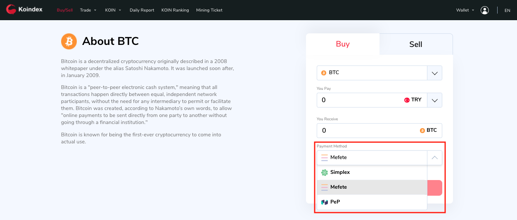Click the small BTC icon in coin selector
517x220 pixels.
(324, 73)
